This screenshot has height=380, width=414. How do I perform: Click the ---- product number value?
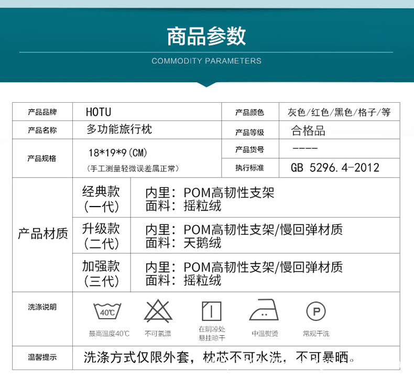click(x=305, y=148)
